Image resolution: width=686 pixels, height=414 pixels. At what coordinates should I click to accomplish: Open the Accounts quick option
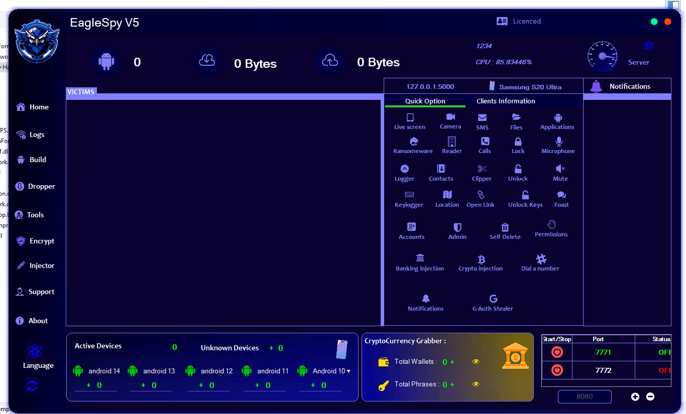tap(412, 231)
